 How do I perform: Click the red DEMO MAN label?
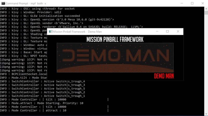[164, 76]
